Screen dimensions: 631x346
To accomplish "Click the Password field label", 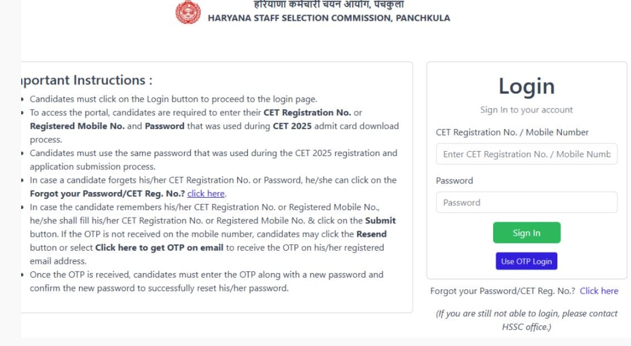I will coord(454,181).
